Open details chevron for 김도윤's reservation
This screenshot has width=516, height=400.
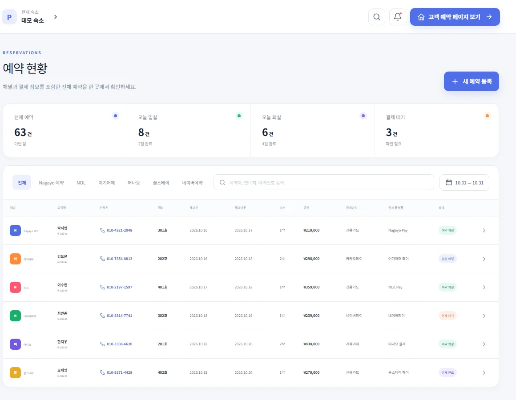[x=484, y=259]
